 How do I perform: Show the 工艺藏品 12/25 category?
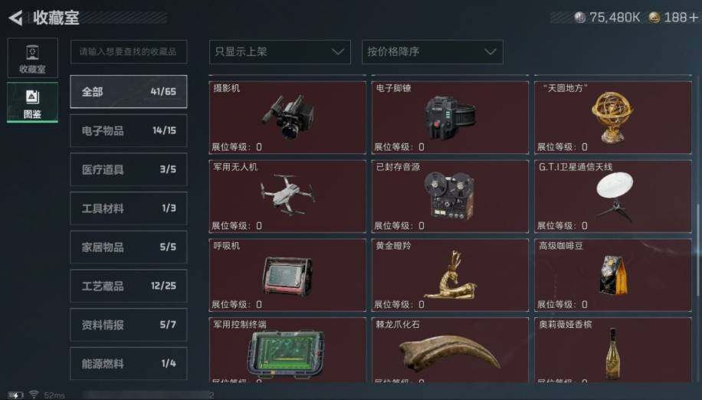click(x=129, y=286)
